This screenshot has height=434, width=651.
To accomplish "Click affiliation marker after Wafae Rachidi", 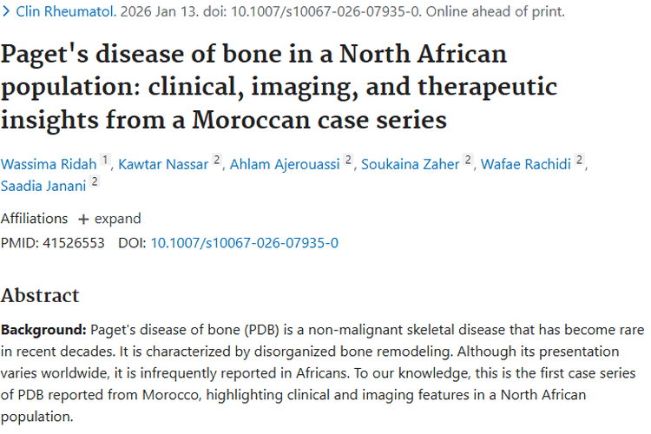I will 579,161.
